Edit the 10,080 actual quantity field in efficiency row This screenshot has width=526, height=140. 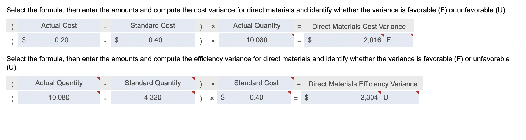coord(59,97)
